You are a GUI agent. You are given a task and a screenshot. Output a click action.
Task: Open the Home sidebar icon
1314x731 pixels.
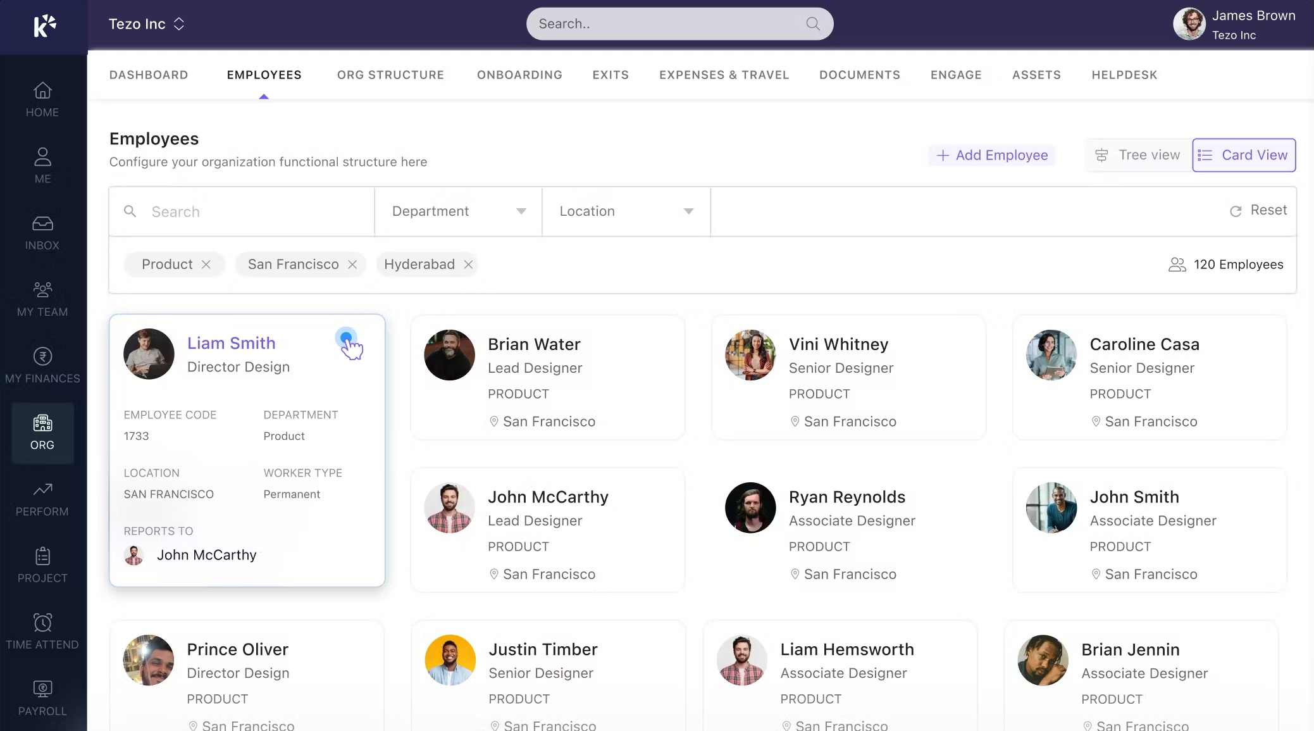coord(42,91)
